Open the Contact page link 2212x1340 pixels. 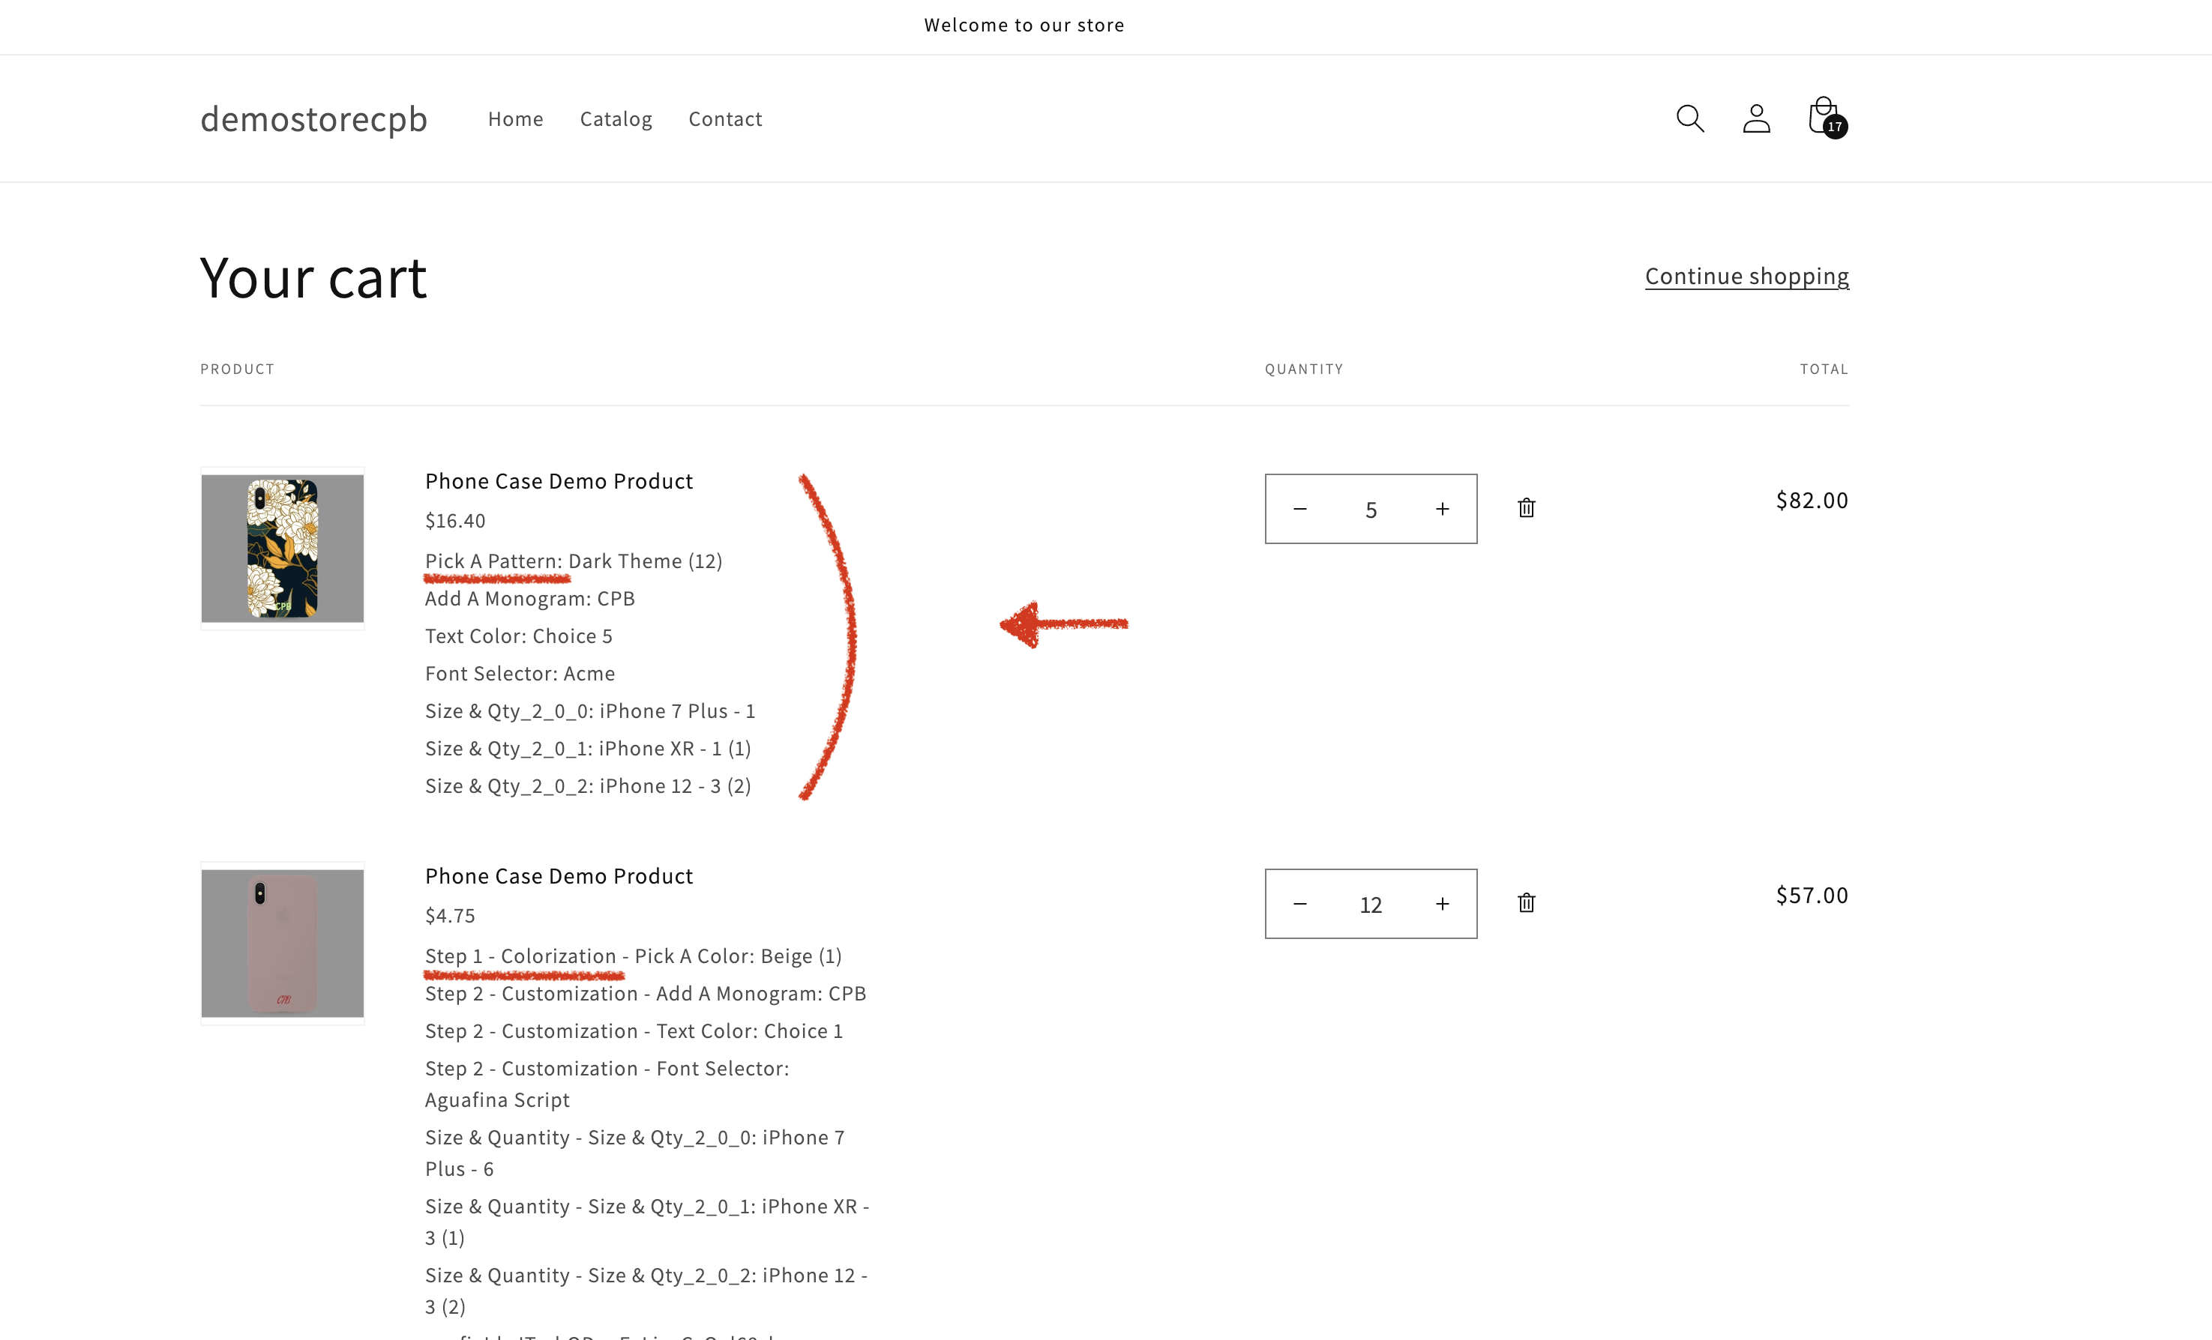[724, 119]
